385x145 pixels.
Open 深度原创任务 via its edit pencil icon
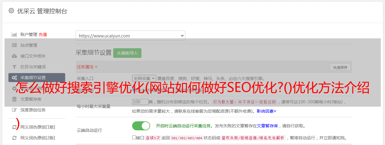pos(14,110)
